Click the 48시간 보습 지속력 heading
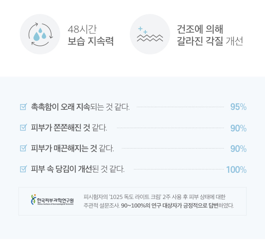The image size is (265, 247). pos(91,35)
